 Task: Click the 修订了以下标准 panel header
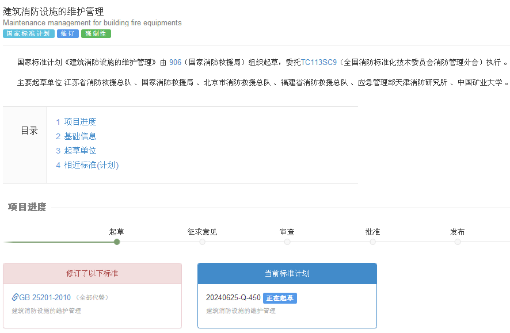point(92,274)
